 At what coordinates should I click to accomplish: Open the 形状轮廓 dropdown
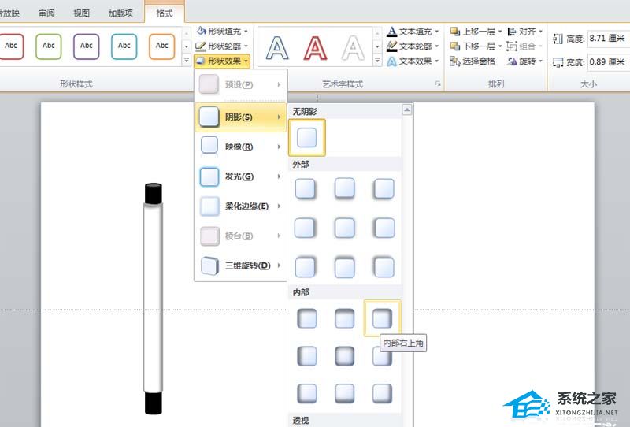[x=222, y=46]
